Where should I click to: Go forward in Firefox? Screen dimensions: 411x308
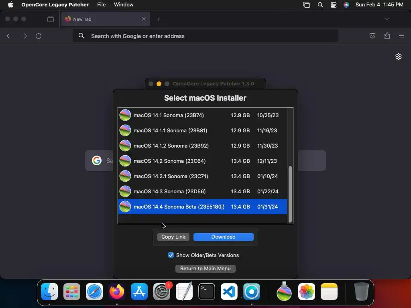tap(24, 36)
